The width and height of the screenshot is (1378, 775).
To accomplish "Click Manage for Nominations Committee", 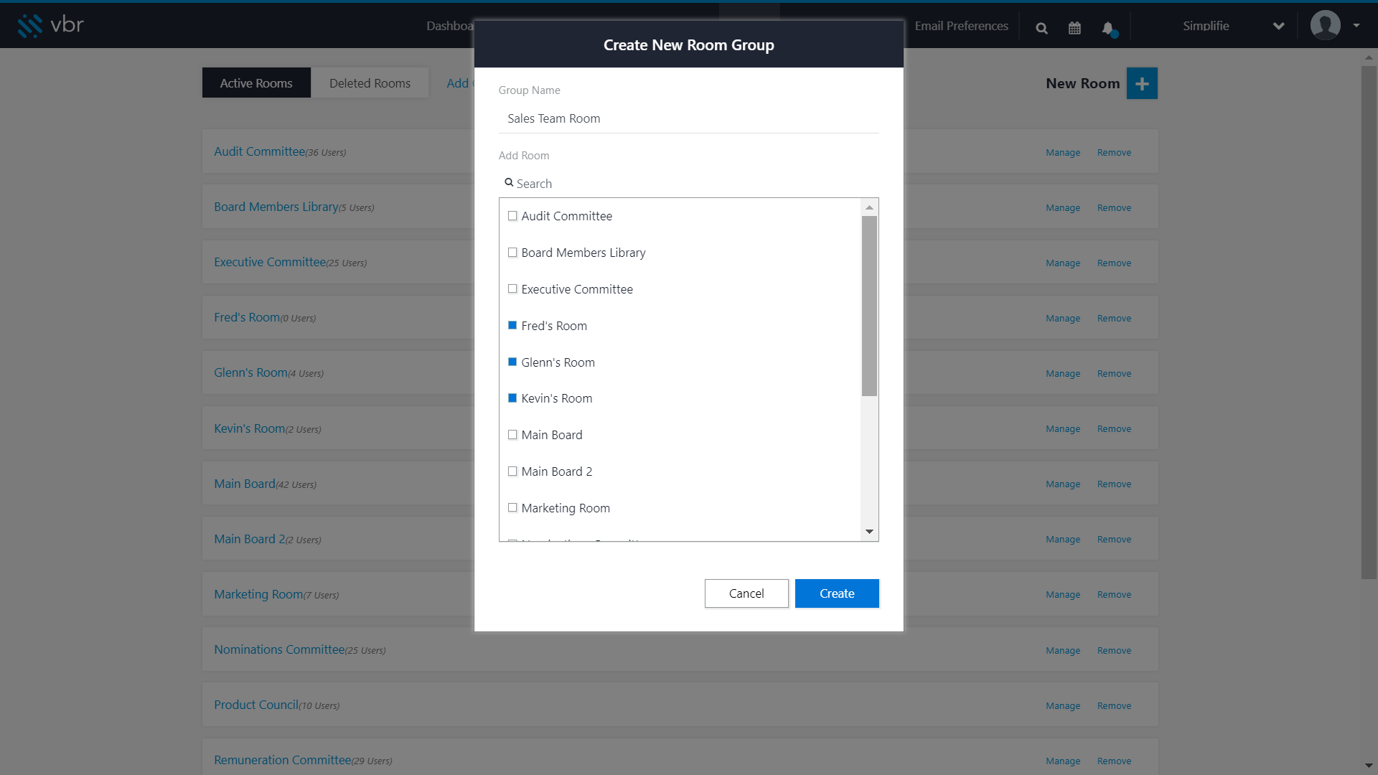I will tap(1063, 651).
